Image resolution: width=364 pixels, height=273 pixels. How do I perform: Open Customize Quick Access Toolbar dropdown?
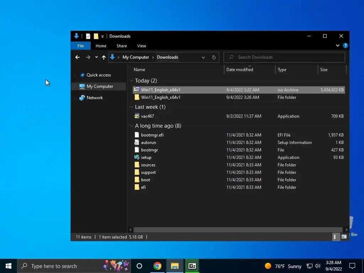[102, 37]
